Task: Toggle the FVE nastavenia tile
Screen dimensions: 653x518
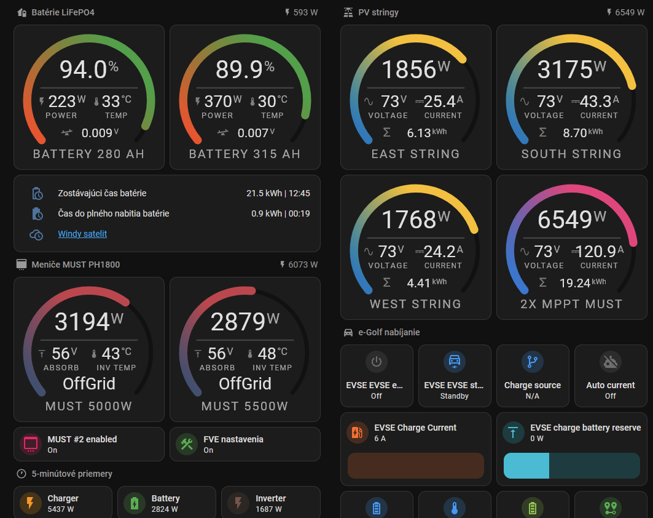Action: click(245, 444)
